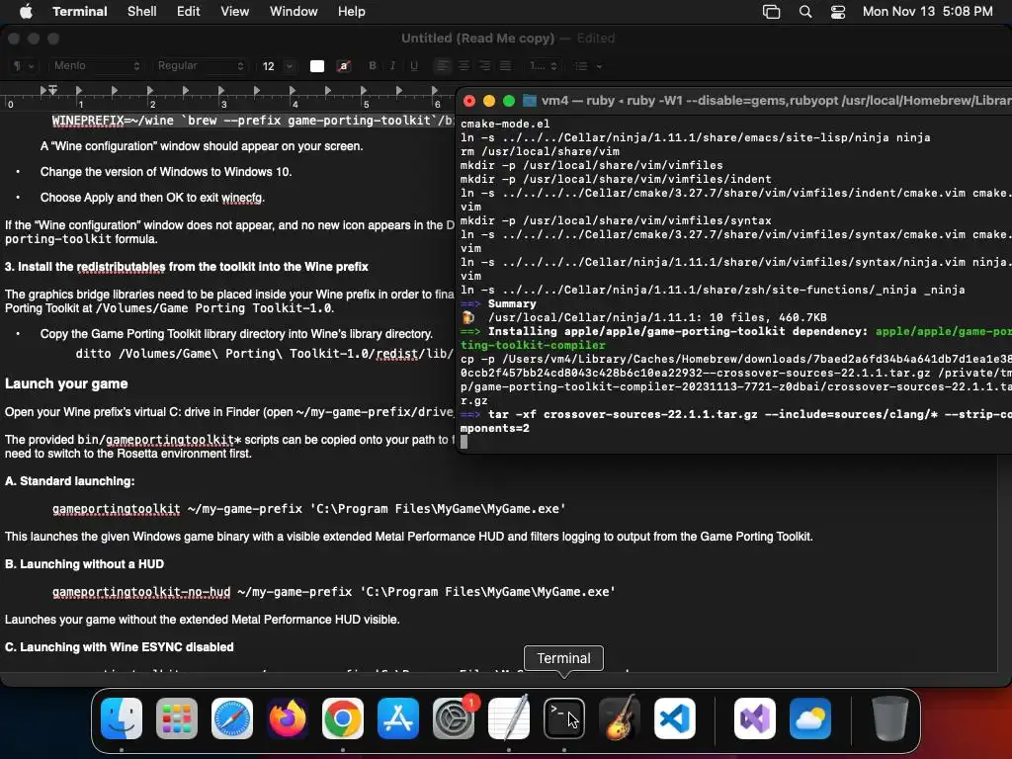Open Regular typeface dropdown
The image size is (1012, 759).
click(x=200, y=66)
